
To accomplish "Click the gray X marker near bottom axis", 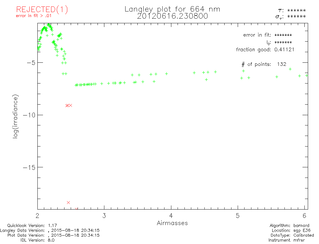I will [x=69, y=203].
